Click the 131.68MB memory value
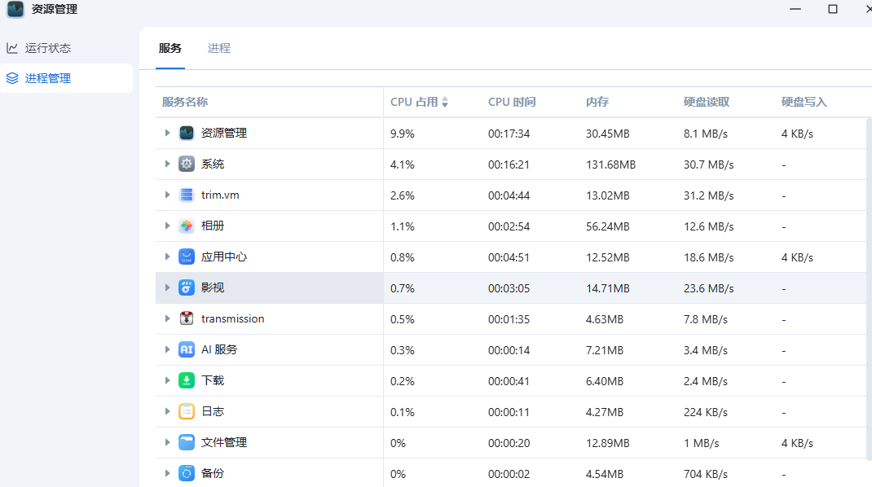872x487 pixels. point(610,165)
